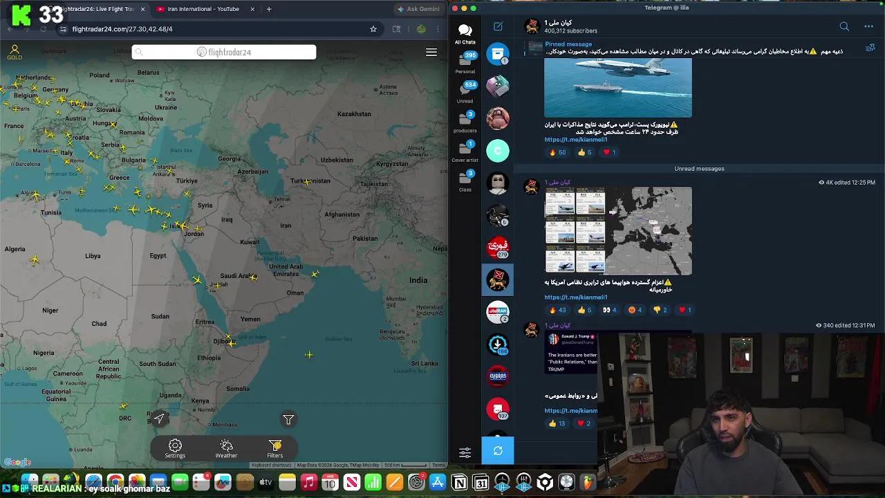Open Apple TV app in the dock
The height and width of the screenshot is (498, 885).
(x=265, y=482)
